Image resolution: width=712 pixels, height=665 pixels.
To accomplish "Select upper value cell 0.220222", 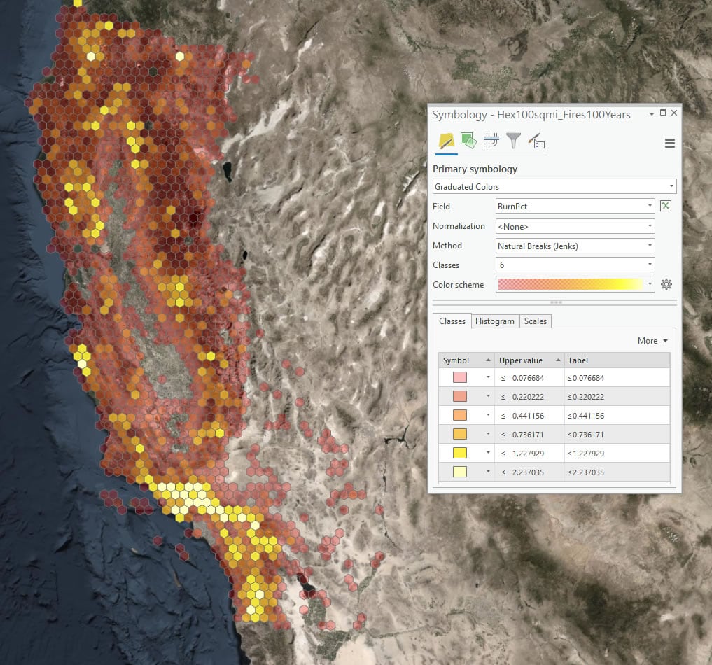I will point(529,397).
